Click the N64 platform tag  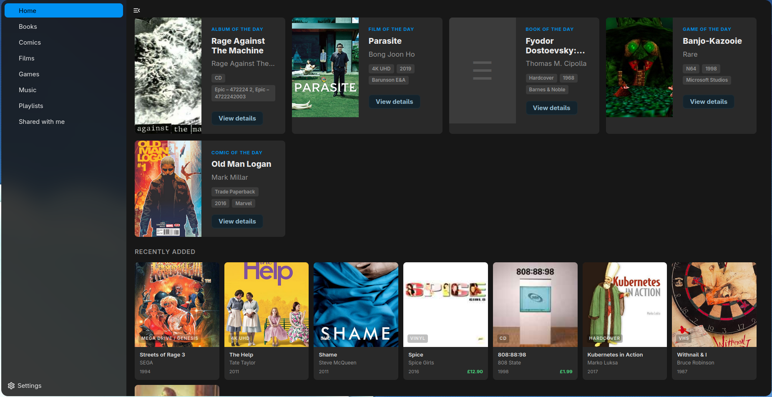[691, 69]
